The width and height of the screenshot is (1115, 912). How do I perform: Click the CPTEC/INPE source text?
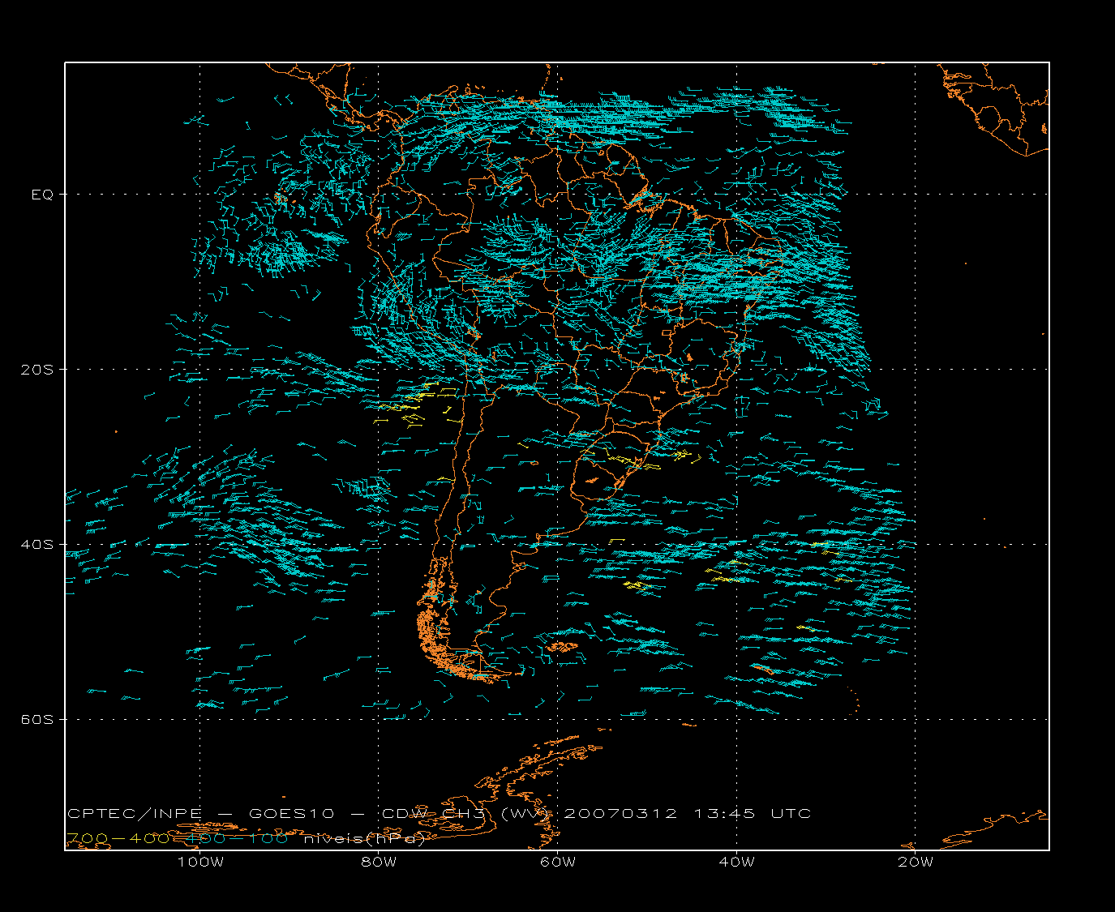coord(135,813)
